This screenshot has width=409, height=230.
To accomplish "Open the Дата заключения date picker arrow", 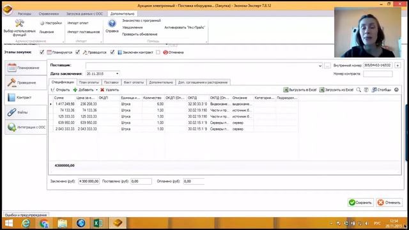I will (x=117, y=74).
